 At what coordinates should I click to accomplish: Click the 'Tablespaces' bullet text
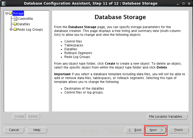tap(74, 45)
